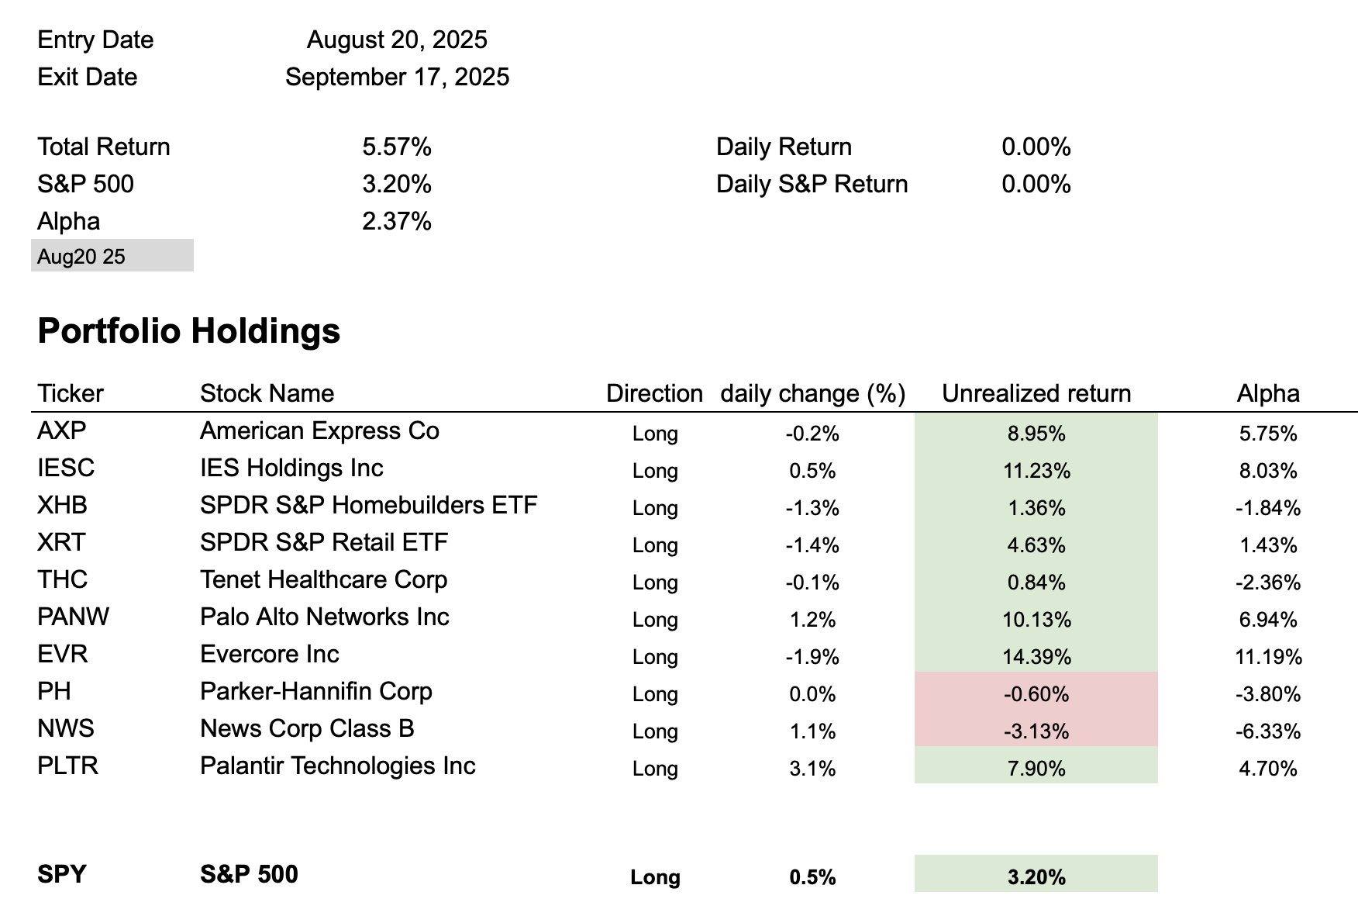The width and height of the screenshot is (1358, 923).
Task: Select the XHB daily change -1.3% cell
Action: [x=812, y=508]
